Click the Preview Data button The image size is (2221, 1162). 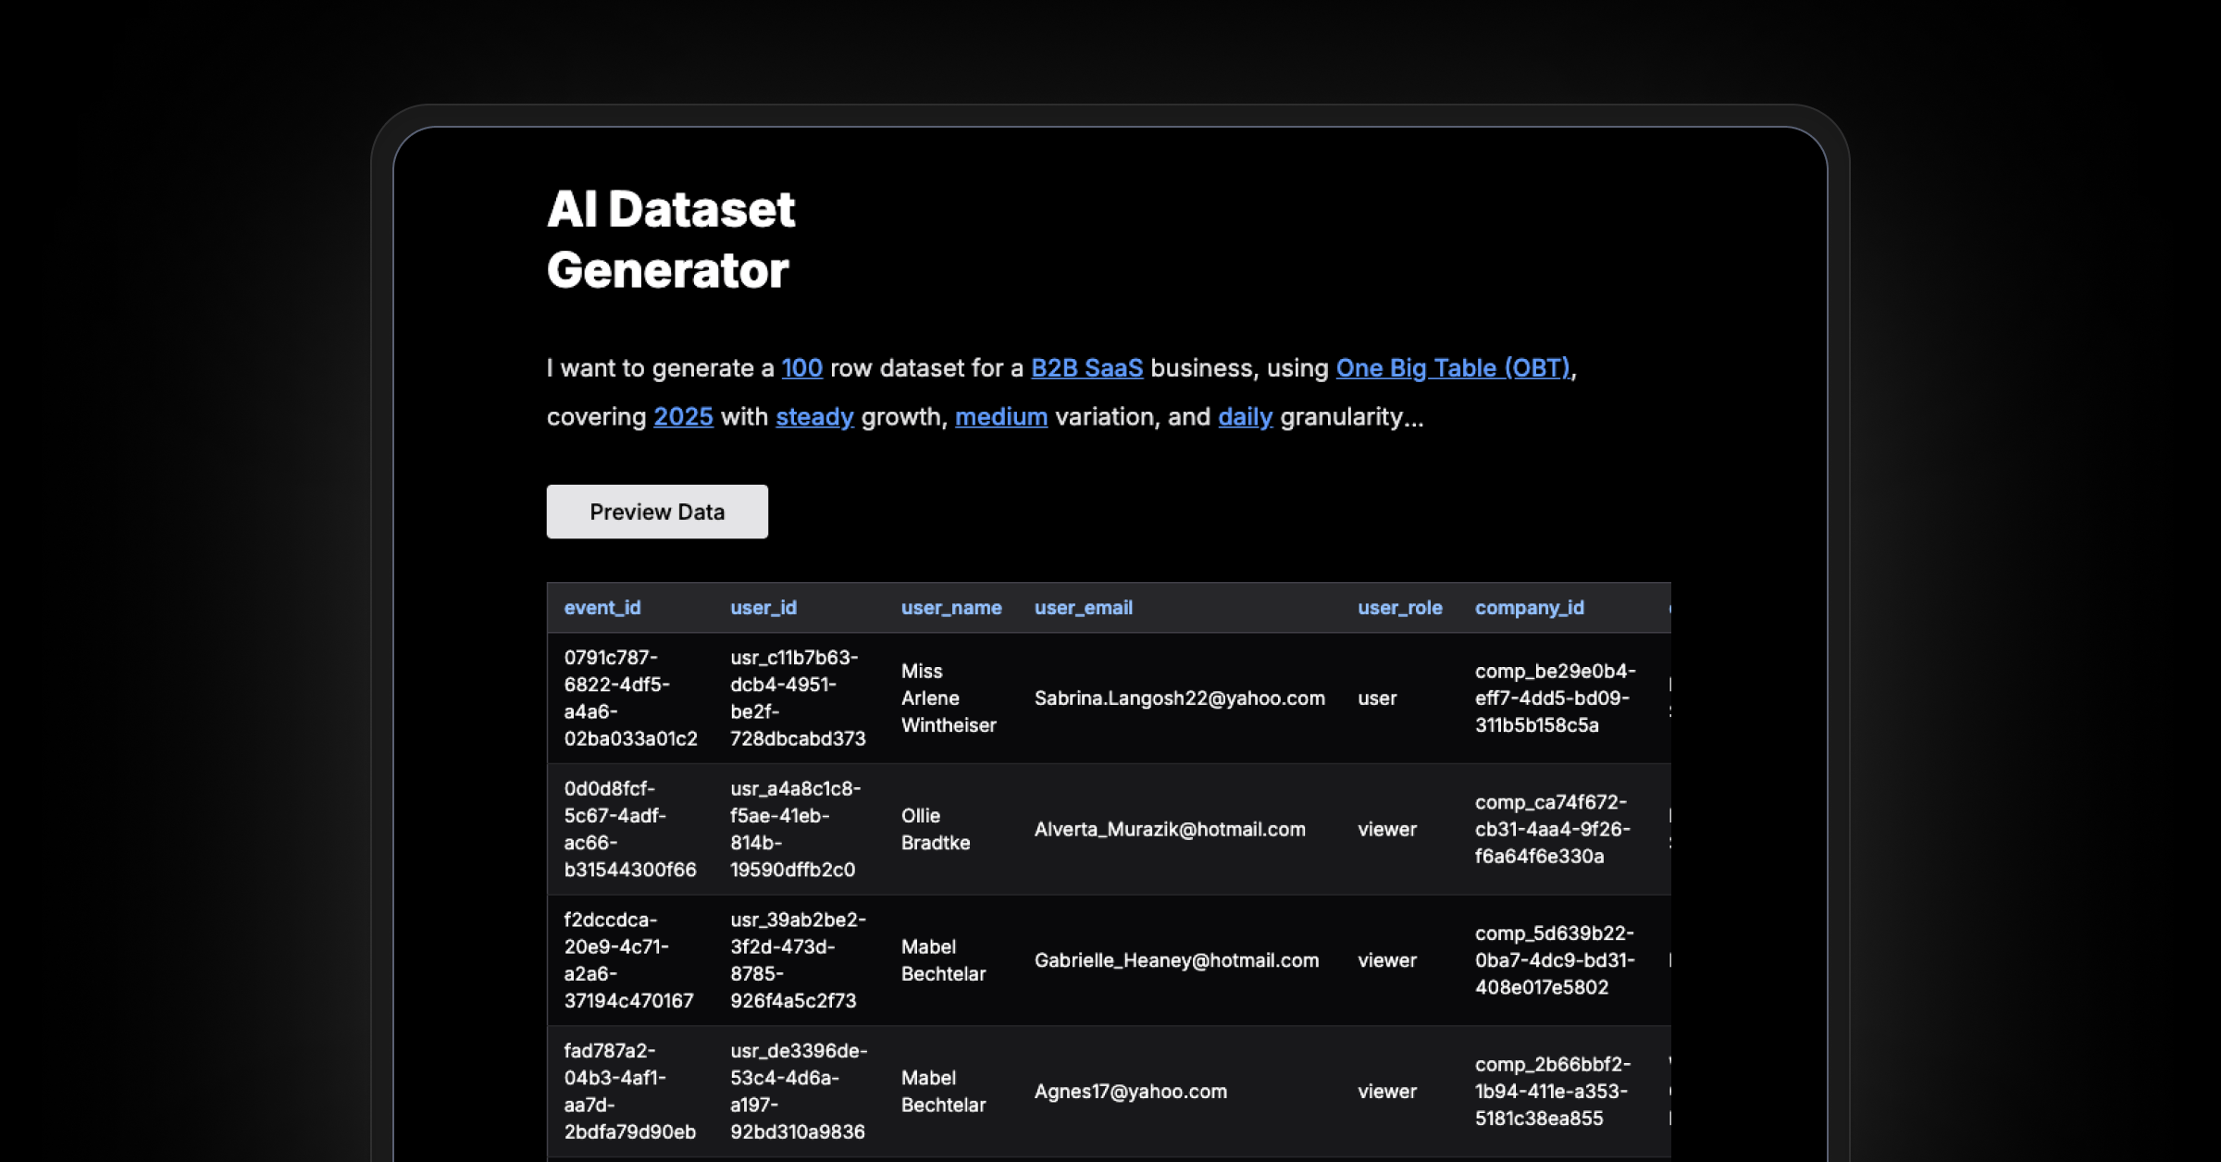coord(657,511)
